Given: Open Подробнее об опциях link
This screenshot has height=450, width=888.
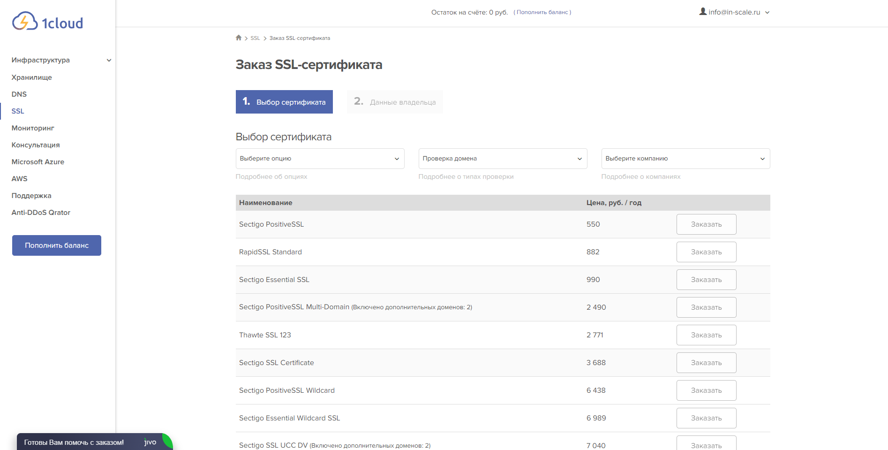Looking at the screenshot, I should (271, 176).
